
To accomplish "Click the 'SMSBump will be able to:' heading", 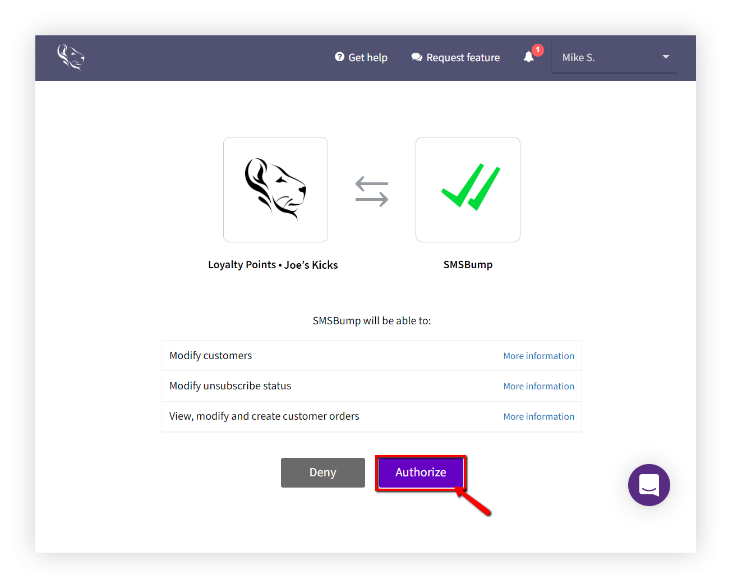I will point(372,321).
